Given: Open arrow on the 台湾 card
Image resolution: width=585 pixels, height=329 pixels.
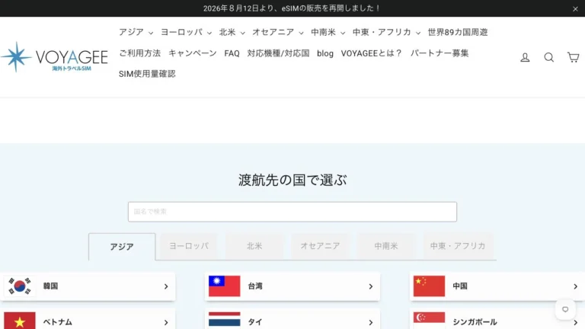Looking at the screenshot, I should [x=370, y=286].
